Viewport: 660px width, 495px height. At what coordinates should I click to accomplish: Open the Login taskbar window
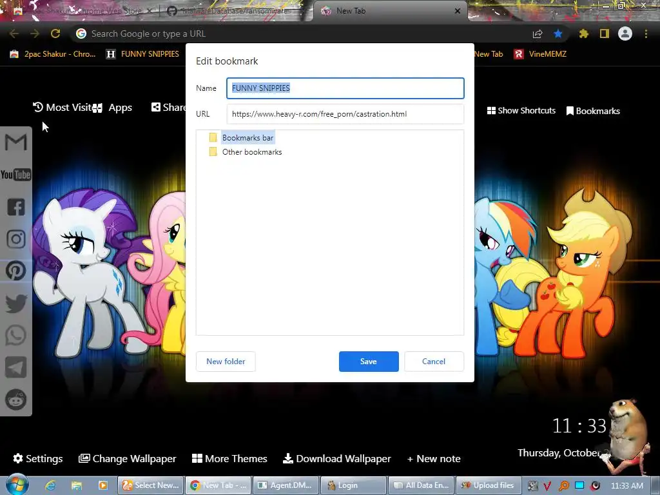tap(354, 485)
